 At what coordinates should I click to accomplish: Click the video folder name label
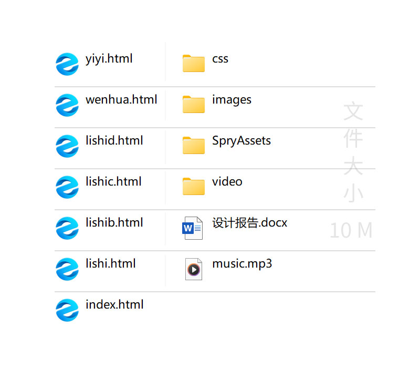227,182
